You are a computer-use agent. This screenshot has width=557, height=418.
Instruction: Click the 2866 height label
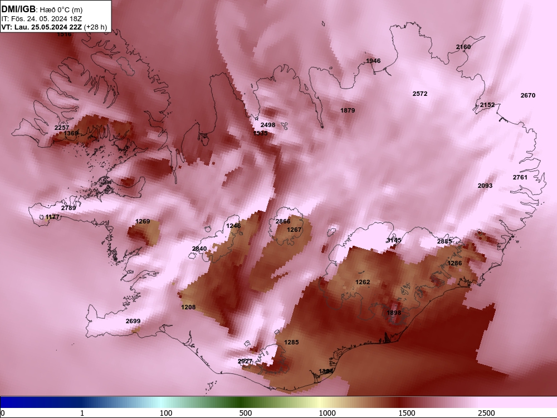(283, 221)
